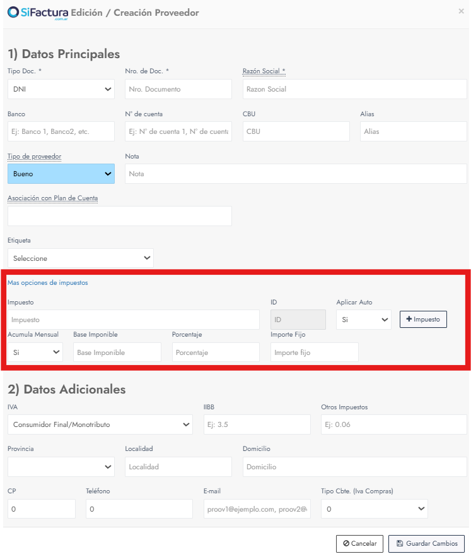
Task: Click the Porcentaje input field
Action: click(x=216, y=352)
